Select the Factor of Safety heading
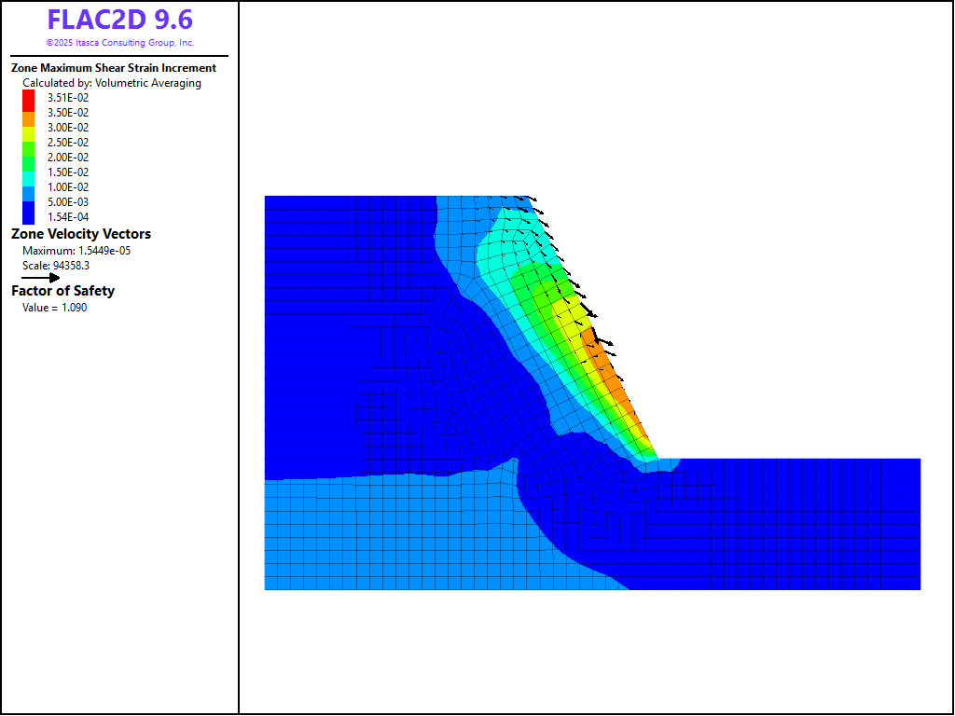Screen dimensions: 955x716 (x=63, y=291)
